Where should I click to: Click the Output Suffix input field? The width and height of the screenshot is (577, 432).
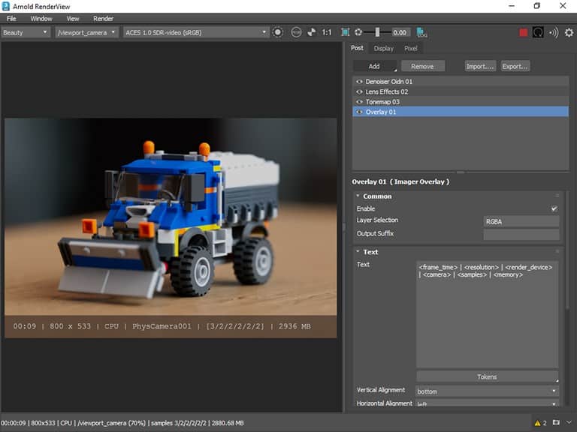pyautogui.click(x=521, y=234)
